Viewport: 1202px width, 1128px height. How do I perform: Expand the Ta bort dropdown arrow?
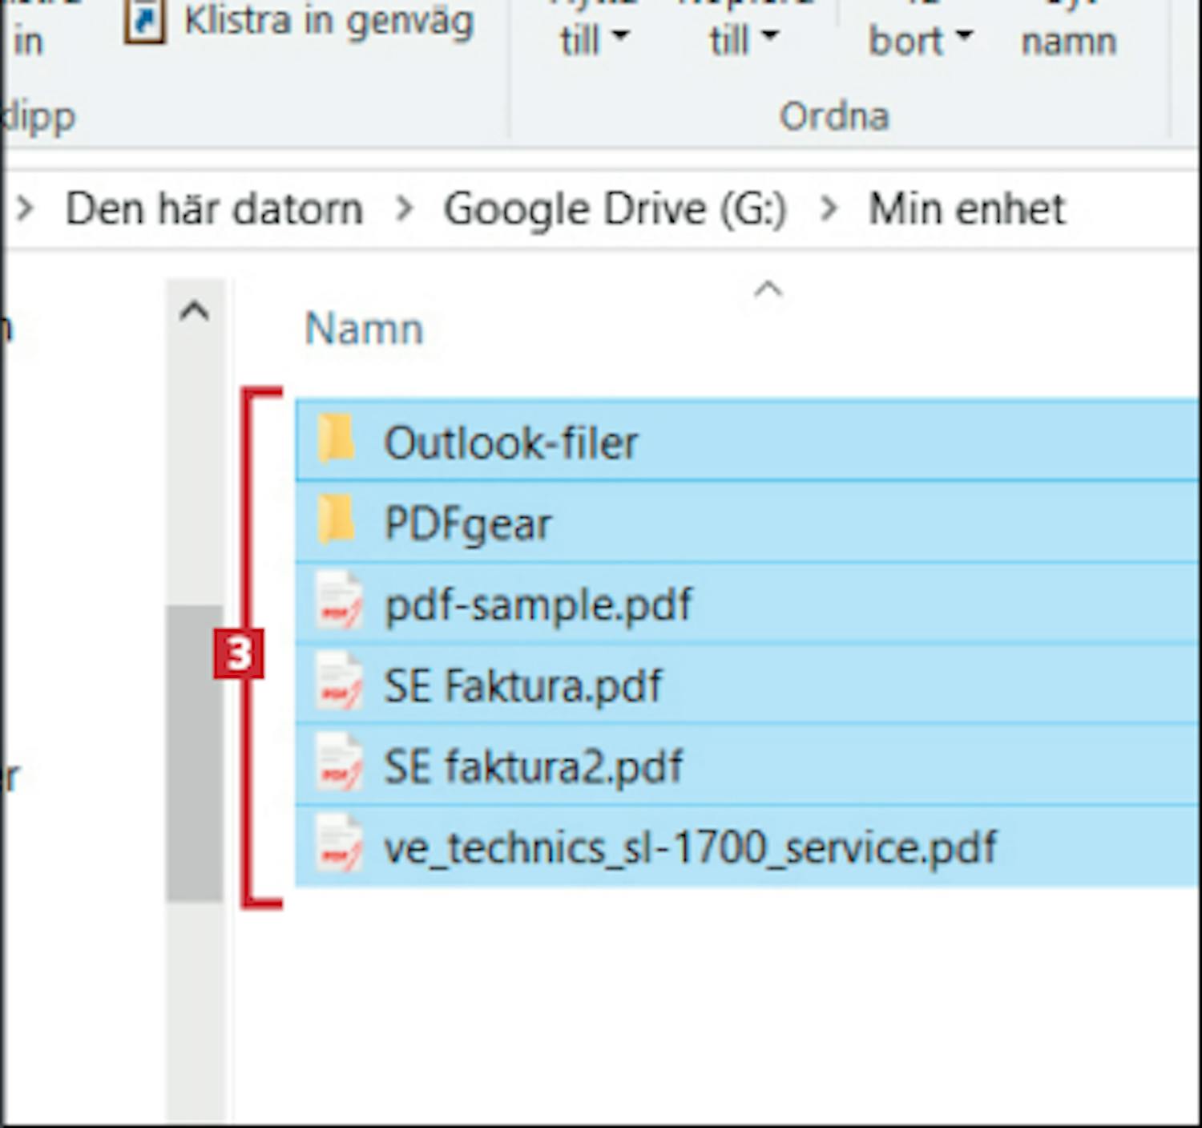click(964, 36)
